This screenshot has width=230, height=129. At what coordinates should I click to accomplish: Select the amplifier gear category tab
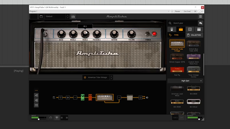181,29
